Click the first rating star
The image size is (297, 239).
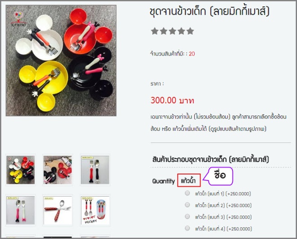155,31
